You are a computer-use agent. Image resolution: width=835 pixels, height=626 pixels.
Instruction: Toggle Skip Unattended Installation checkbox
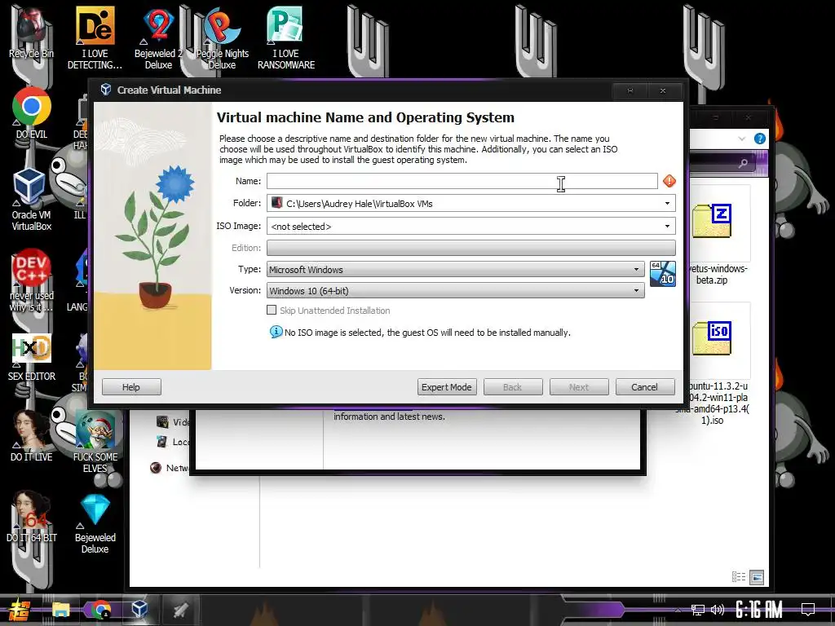pos(272,310)
